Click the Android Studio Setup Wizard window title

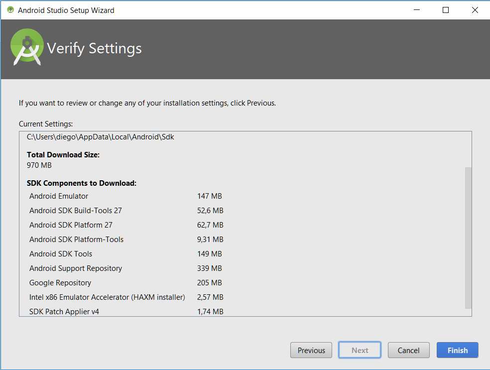[66, 10]
